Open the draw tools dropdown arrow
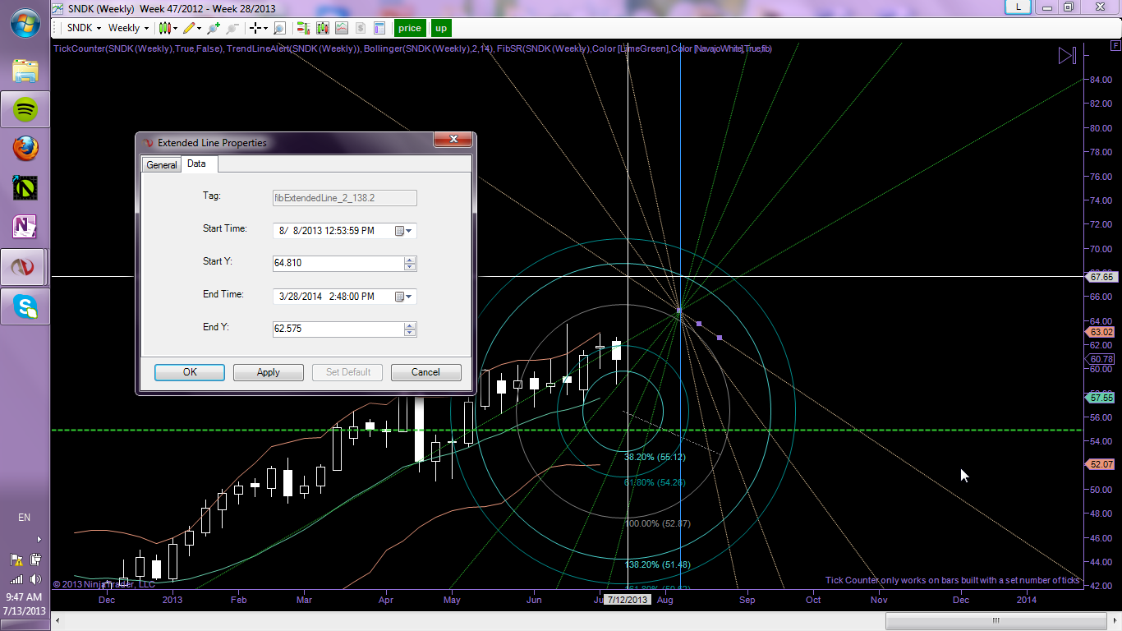This screenshot has height=631, width=1122. pos(200,28)
